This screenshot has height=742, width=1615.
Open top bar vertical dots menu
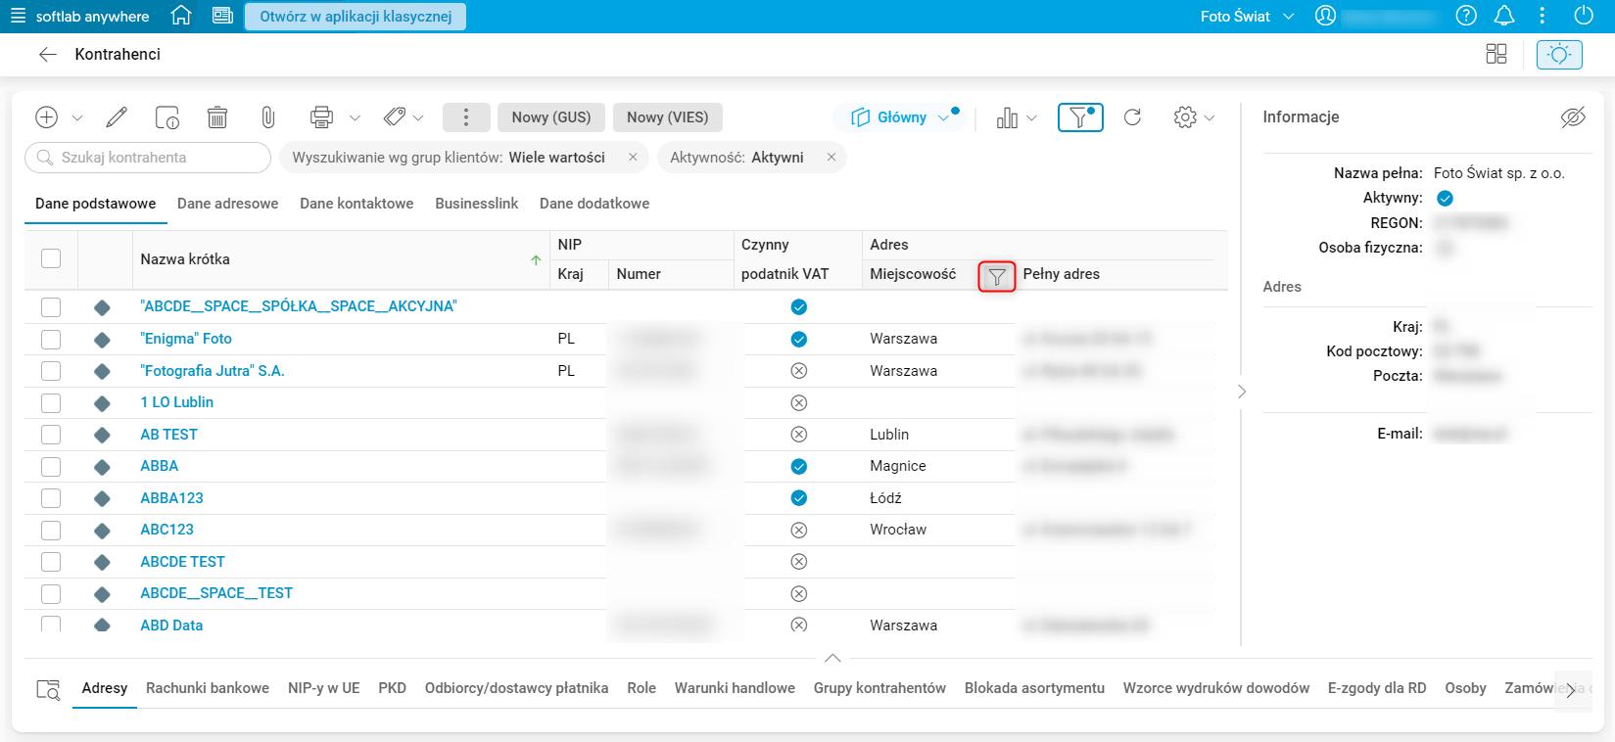click(x=1543, y=16)
